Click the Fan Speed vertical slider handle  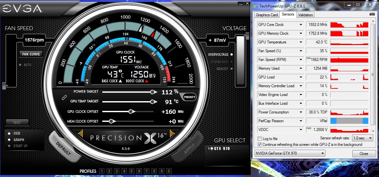[4, 86]
